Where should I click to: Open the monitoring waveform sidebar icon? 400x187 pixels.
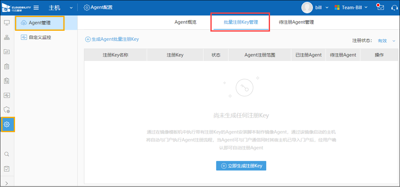tap(7, 96)
